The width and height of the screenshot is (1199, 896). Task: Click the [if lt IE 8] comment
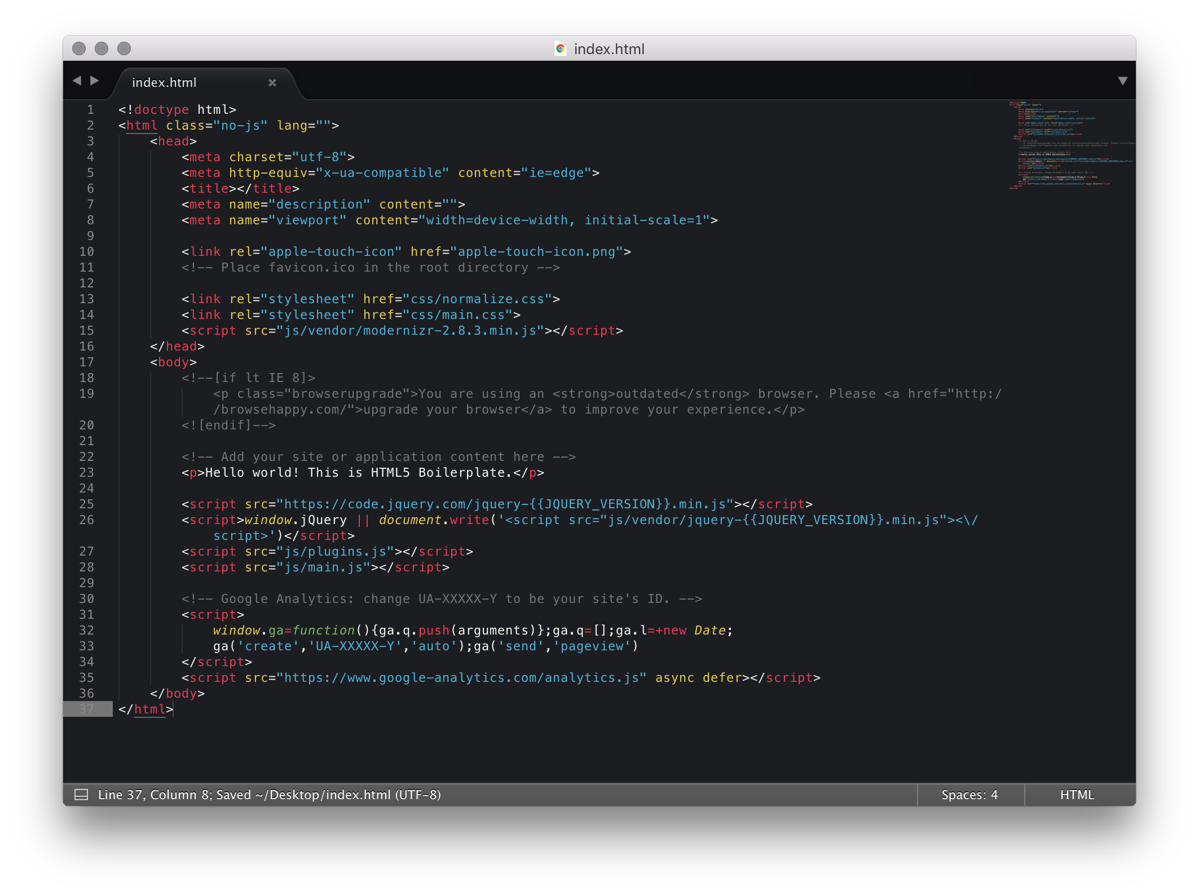pyautogui.click(x=248, y=378)
